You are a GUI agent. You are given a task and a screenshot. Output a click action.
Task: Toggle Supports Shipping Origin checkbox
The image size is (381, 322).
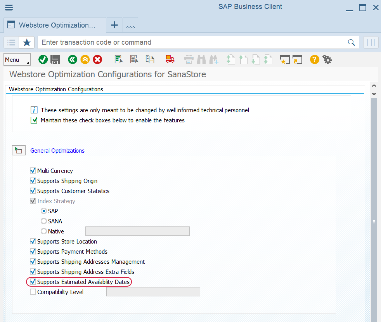tap(33, 181)
